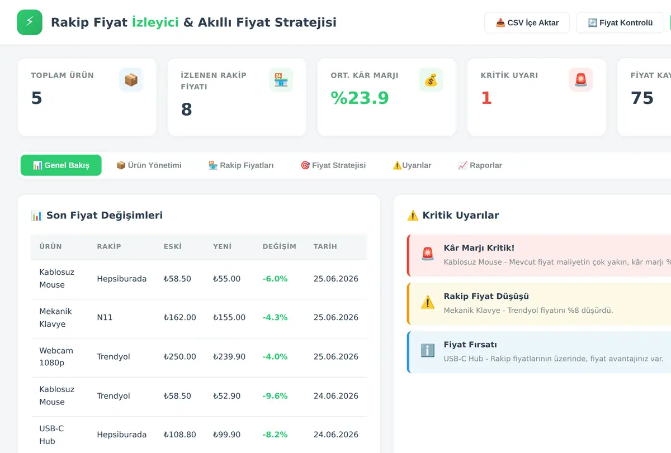Image resolution: width=671 pixels, height=453 pixels.
Task: Click the RAKİP column header
Action: [x=109, y=246]
